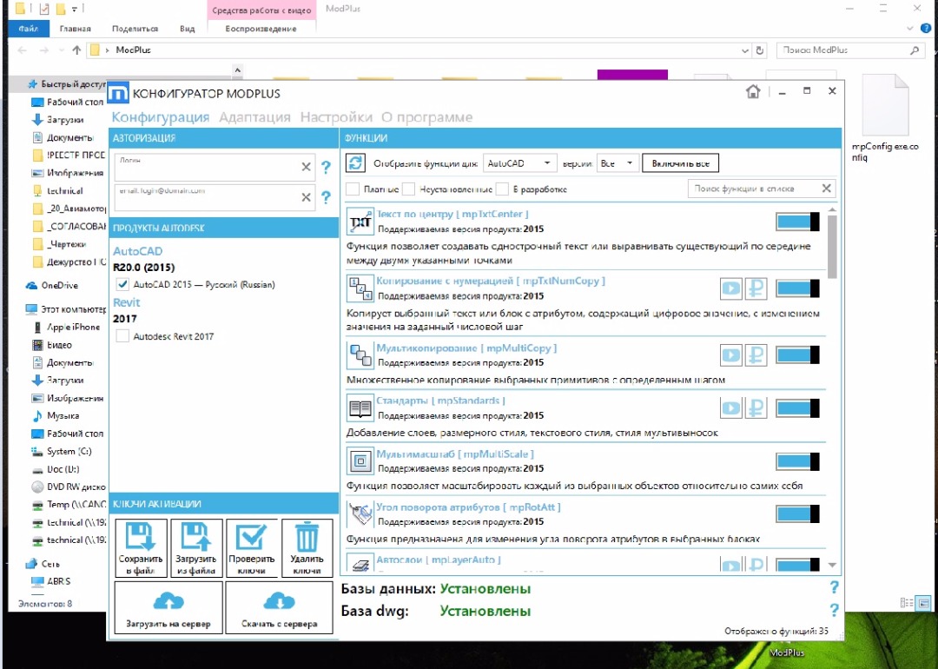Click the mpMultiCopy function icon
This screenshot has height=669, width=938.
(x=360, y=355)
